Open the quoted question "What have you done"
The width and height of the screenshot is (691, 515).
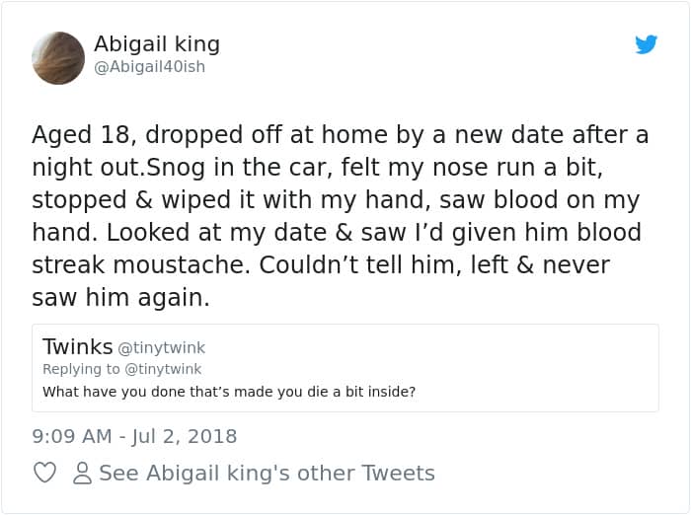[229, 392]
